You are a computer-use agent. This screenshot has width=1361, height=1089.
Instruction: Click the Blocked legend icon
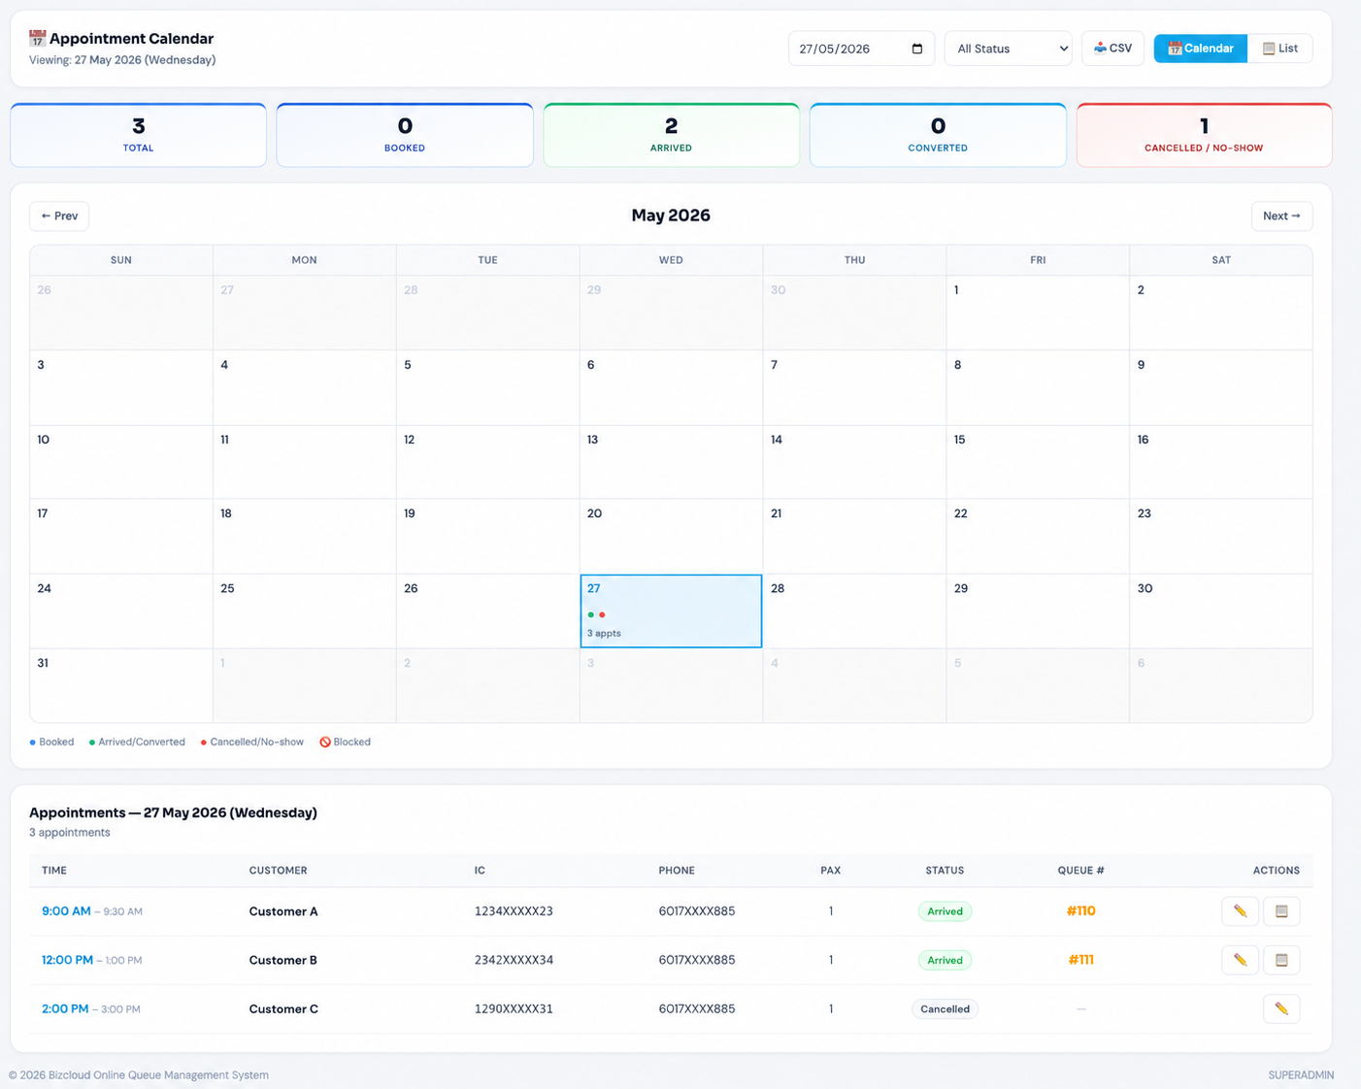click(x=325, y=742)
